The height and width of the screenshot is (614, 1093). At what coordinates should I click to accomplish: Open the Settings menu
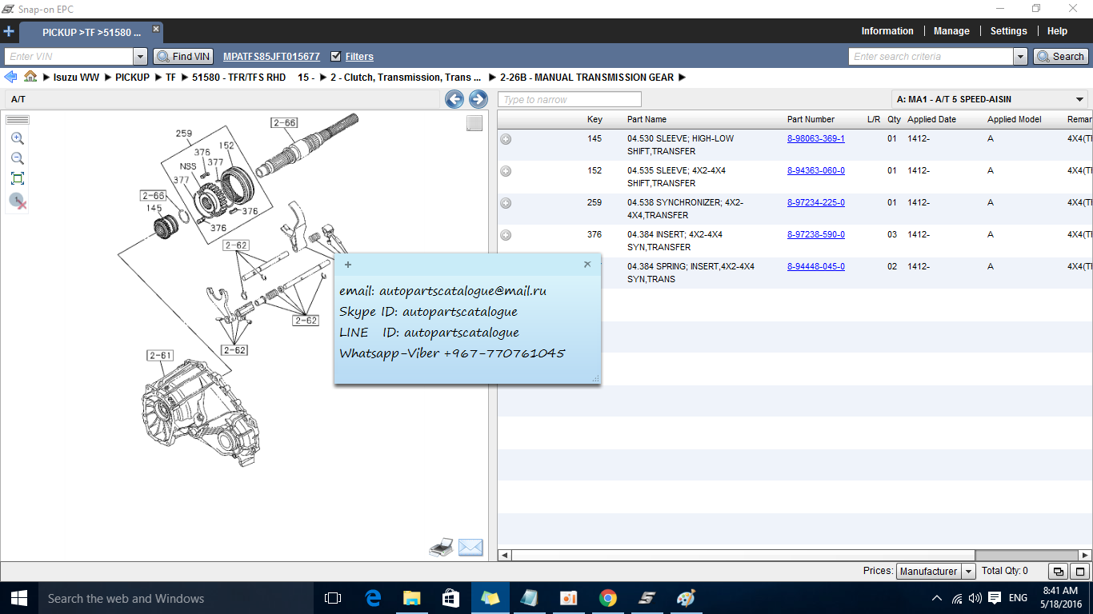click(x=1008, y=31)
